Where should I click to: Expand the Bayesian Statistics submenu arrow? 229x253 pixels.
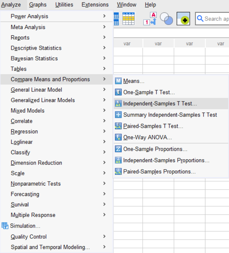104,58
